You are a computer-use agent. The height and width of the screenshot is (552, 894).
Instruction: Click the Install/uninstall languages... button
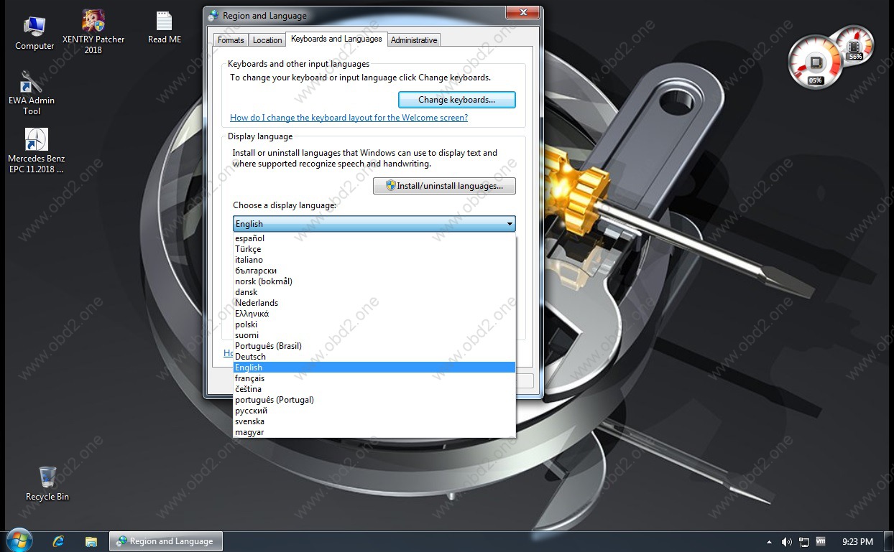[444, 186]
